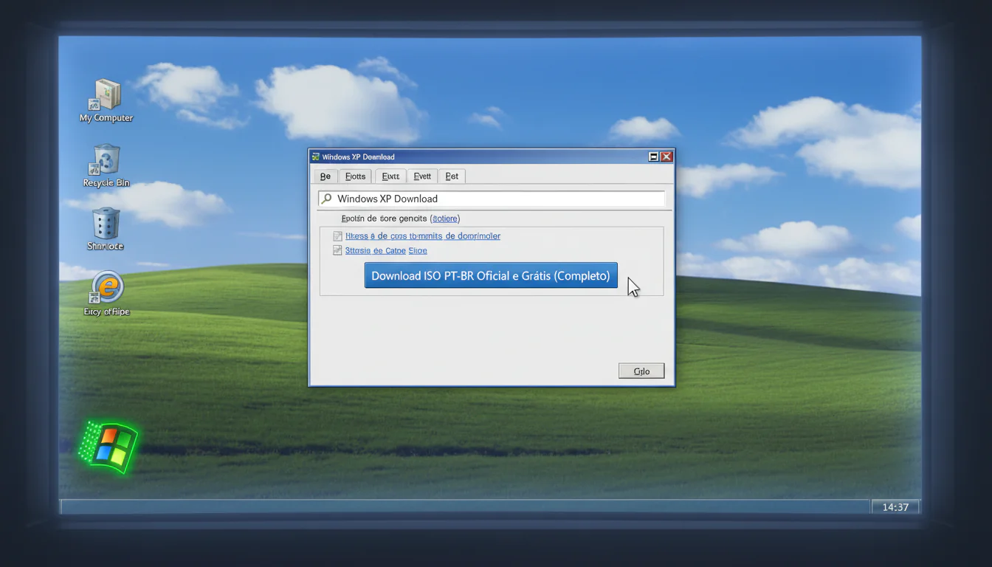The image size is (992, 567).
Task: Select the Evett tab
Action: point(421,176)
